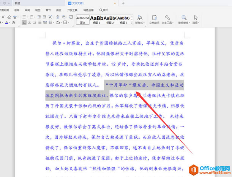Viewport: 232px width, 177px height.
Task: Open the editing marks dropdown arrow
Action: tap(67, 17)
